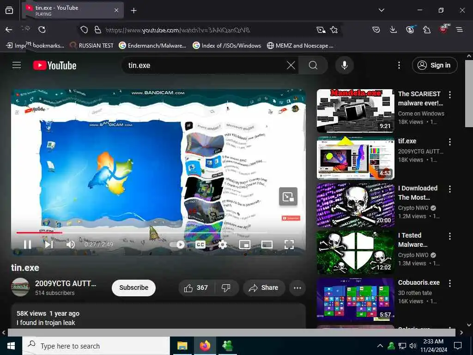Sign in to YouTube
473x355 pixels.
coord(435,65)
